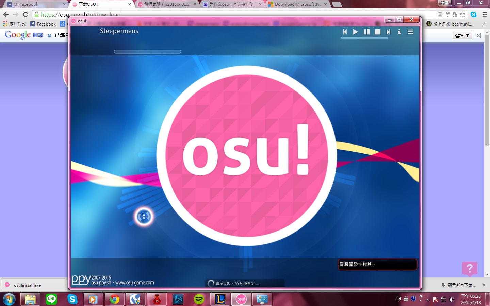
Task: Open a new Chrome tab
Action: point(337,4)
